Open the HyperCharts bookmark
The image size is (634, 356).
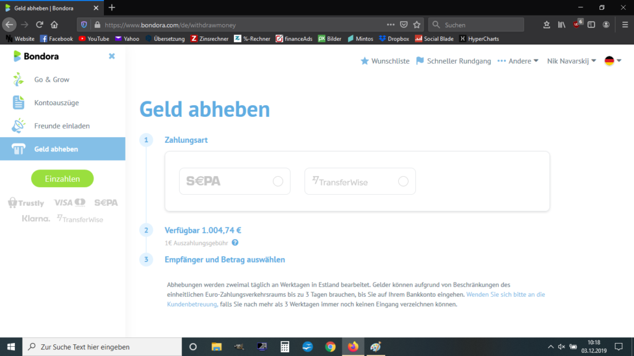pyautogui.click(x=479, y=39)
